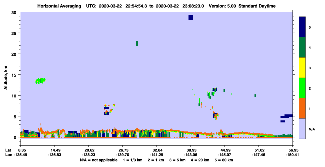Click longitude value -145.07
This screenshot has height=167, width=325.
224,155
